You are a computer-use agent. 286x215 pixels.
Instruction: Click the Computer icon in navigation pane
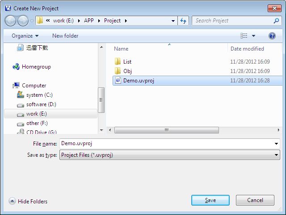16,85
